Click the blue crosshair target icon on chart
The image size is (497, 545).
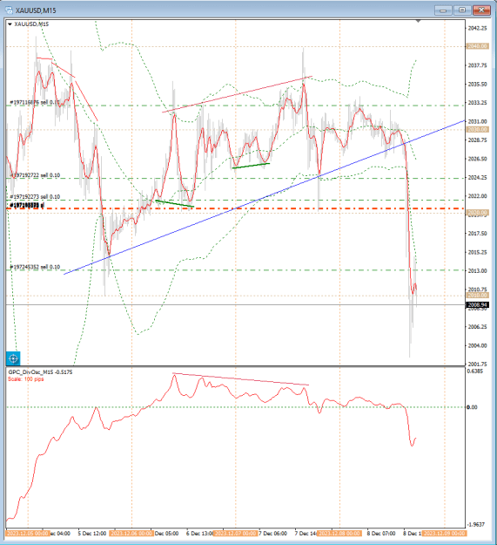pyautogui.click(x=13, y=358)
